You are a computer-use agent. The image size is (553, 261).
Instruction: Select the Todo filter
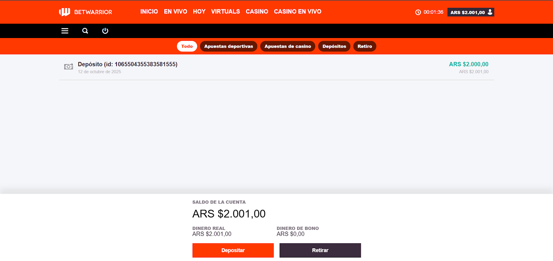[x=187, y=46]
